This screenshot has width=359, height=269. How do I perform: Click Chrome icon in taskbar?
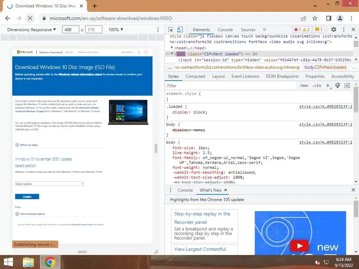point(50,262)
